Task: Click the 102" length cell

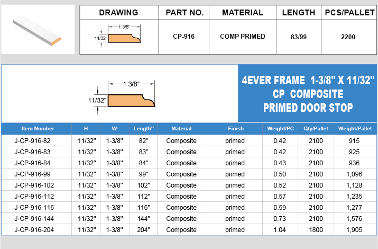Action: coord(143,185)
